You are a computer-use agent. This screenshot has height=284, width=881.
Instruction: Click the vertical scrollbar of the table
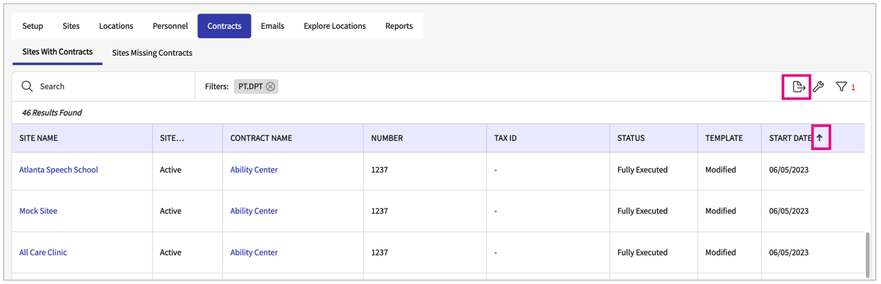tap(869, 254)
